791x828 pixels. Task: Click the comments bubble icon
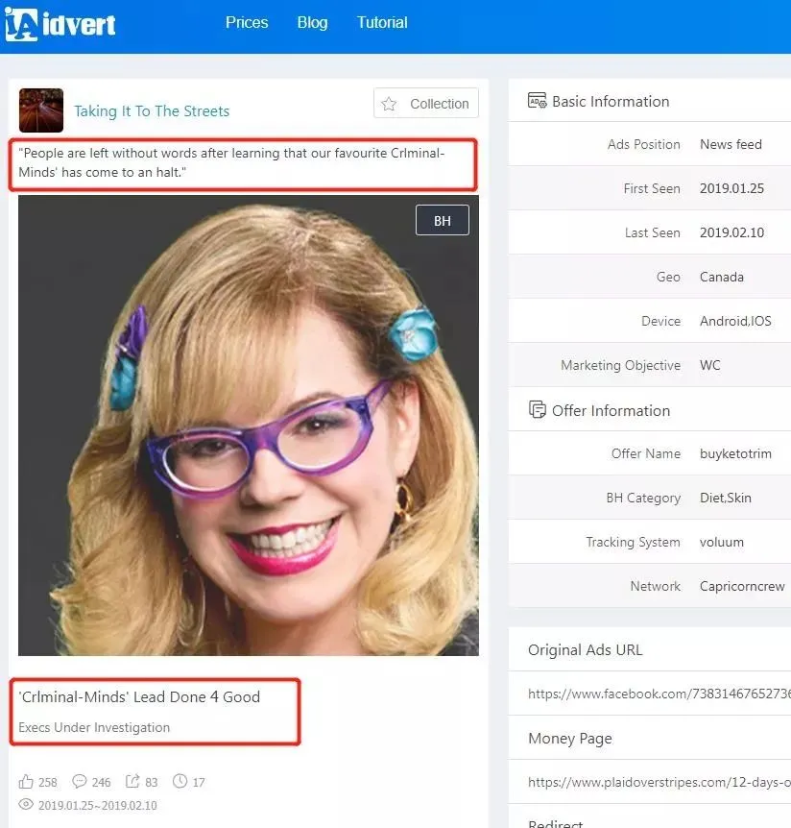coord(79,781)
